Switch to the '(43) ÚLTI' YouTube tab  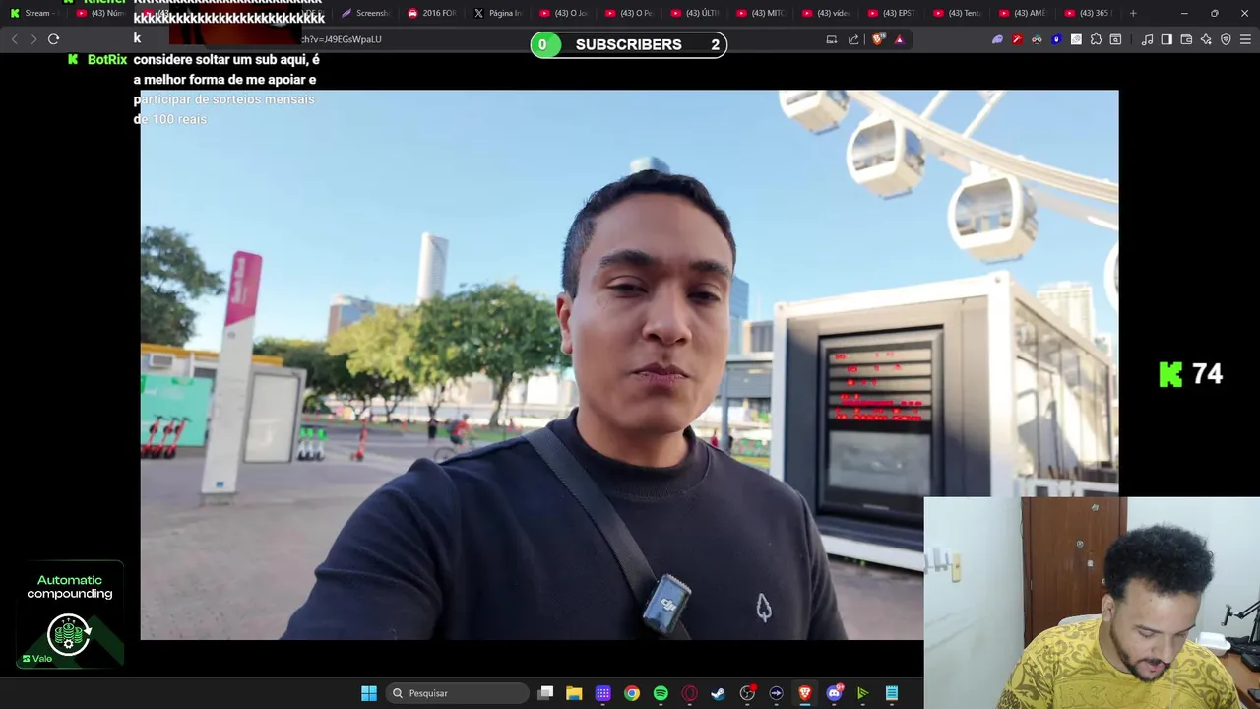click(695, 13)
